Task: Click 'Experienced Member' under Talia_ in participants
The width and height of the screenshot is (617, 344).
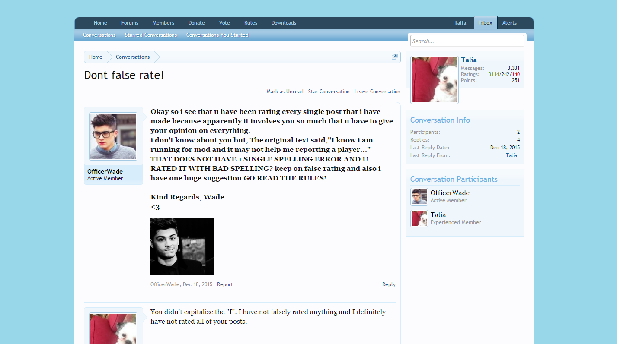Action: (x=456, y=222)
